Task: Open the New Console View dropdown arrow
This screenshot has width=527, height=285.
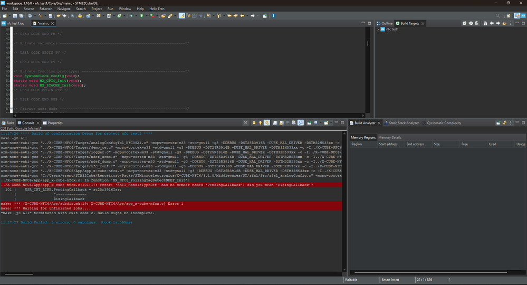Action: pyautogui.click(x=331, y=122)
